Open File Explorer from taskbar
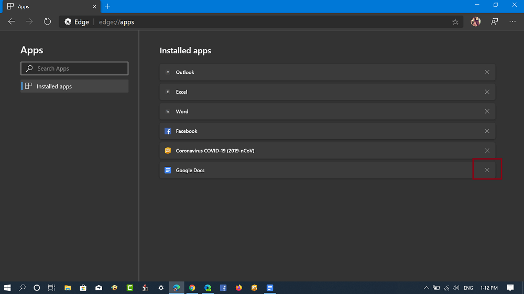524x294 pixels. (x=68, y=288)
